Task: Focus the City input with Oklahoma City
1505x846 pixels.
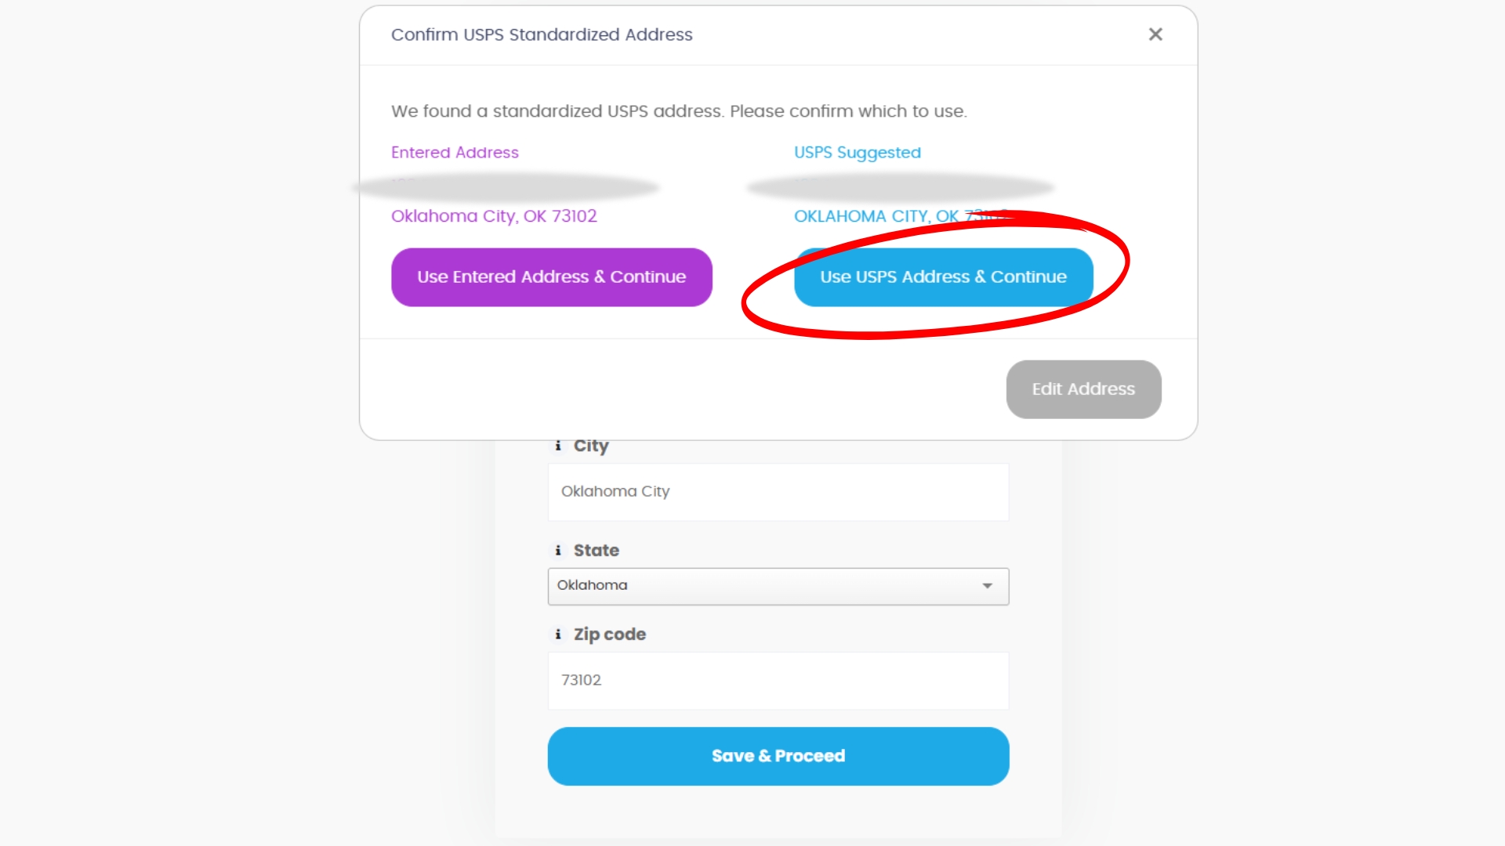Action: (778, 492)
